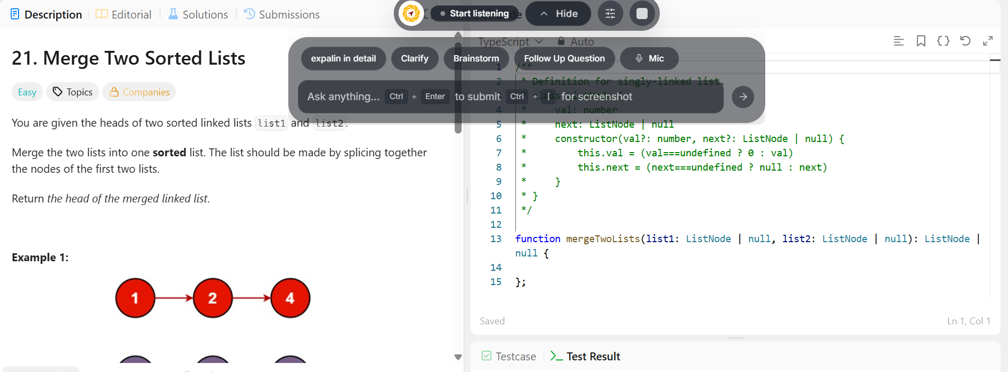Click the Clarify chip
Screen dimensions: 1008x372
(414, 58)
